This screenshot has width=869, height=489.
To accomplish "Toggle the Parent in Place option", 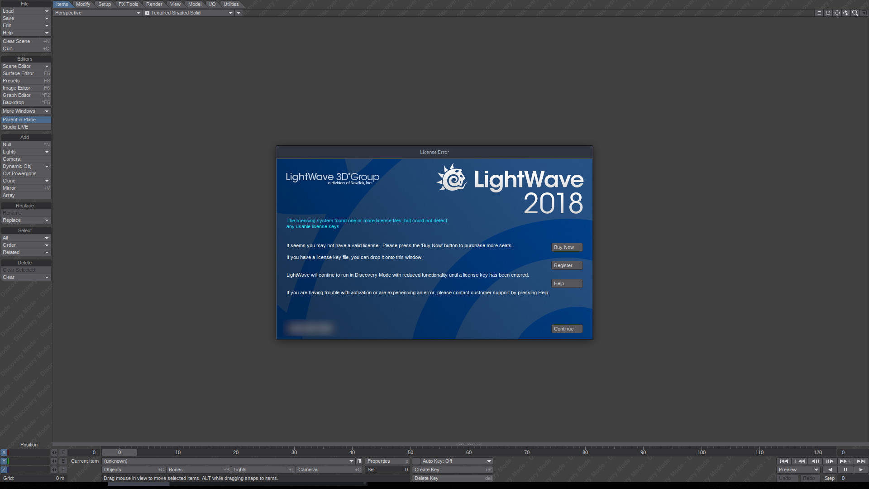I will click(26, 120).
